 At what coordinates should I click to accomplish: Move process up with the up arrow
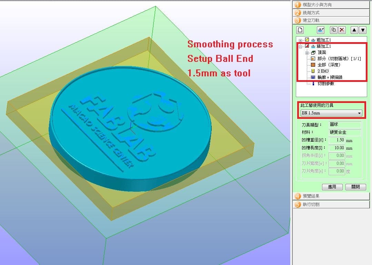coord(354,30)
